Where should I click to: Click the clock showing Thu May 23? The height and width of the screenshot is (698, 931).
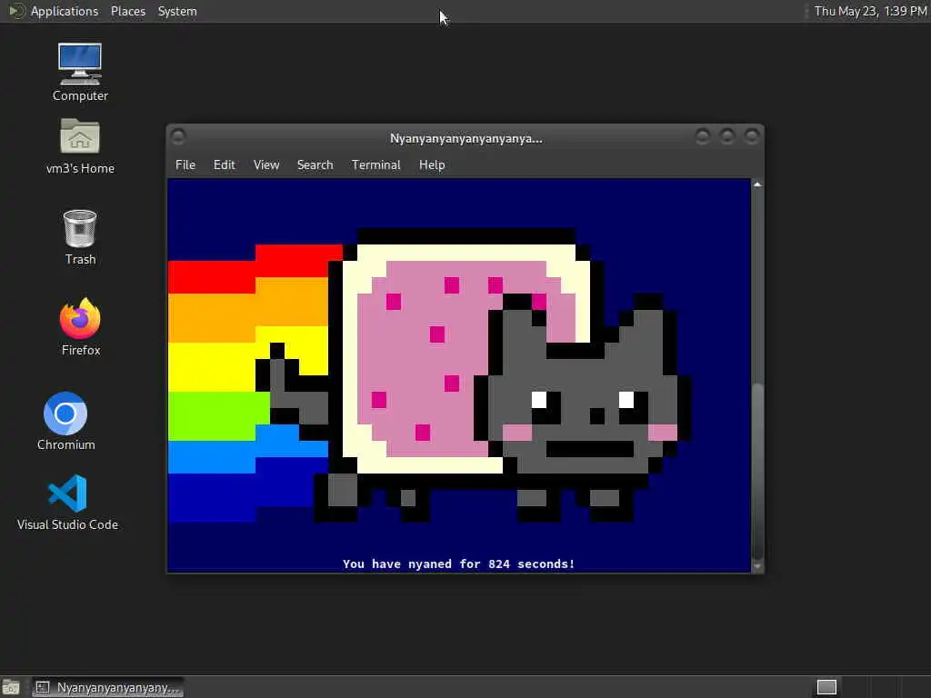coord(870,11)
